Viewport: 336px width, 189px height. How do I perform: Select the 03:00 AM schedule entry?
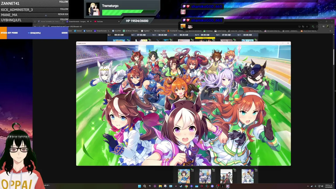coord(248,35)
